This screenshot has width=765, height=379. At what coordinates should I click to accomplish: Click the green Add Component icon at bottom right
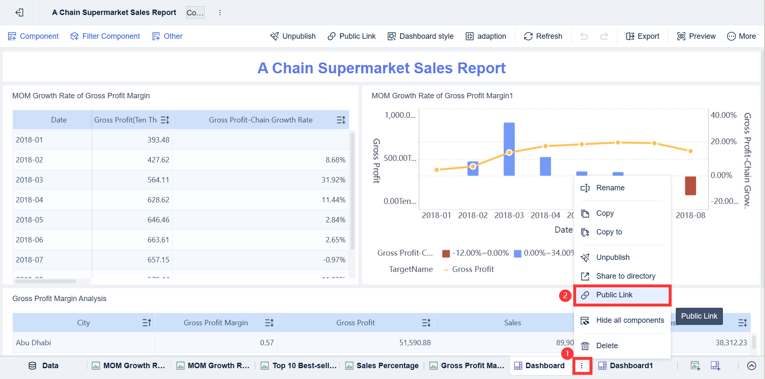(695, 365)
